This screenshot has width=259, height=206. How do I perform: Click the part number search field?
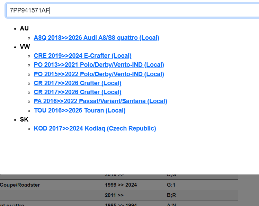pos(132,10)
